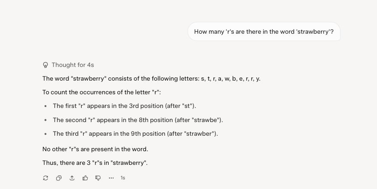377x189 pixels.
Task: Click "To count the occurrences" sentence
Action: pos(101,92)
